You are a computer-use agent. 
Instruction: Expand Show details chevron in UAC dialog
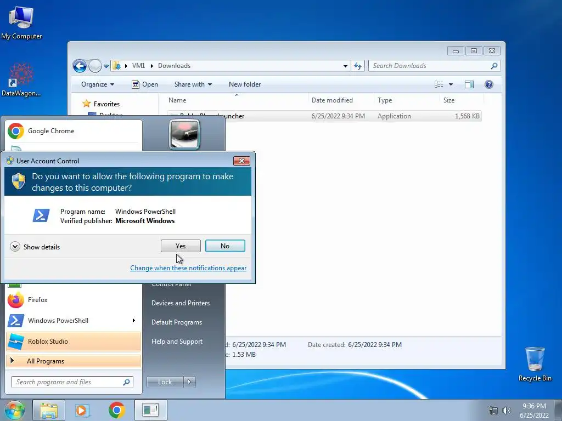(x=15, y=247)
